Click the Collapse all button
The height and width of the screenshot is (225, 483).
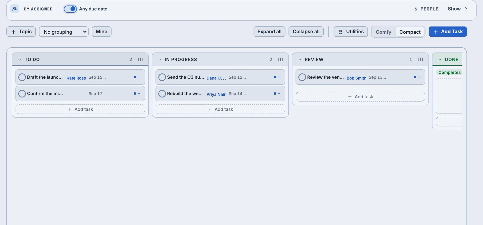tap(306, 32)
